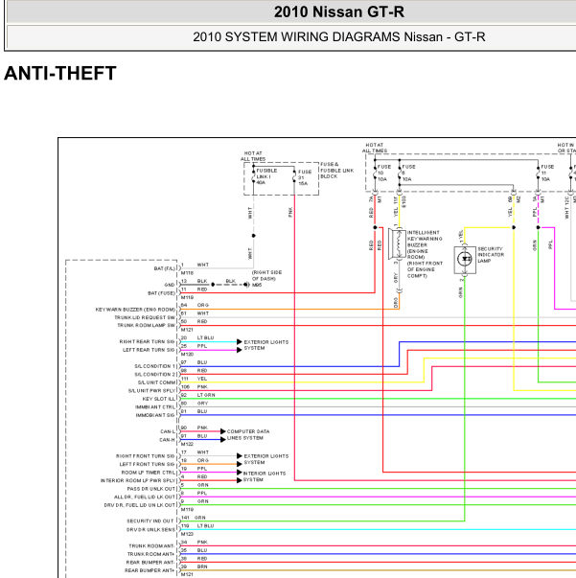Click the 'S/L CONDITION 2' label
This screenshot has height=578, width=576.
click(154, 375)
